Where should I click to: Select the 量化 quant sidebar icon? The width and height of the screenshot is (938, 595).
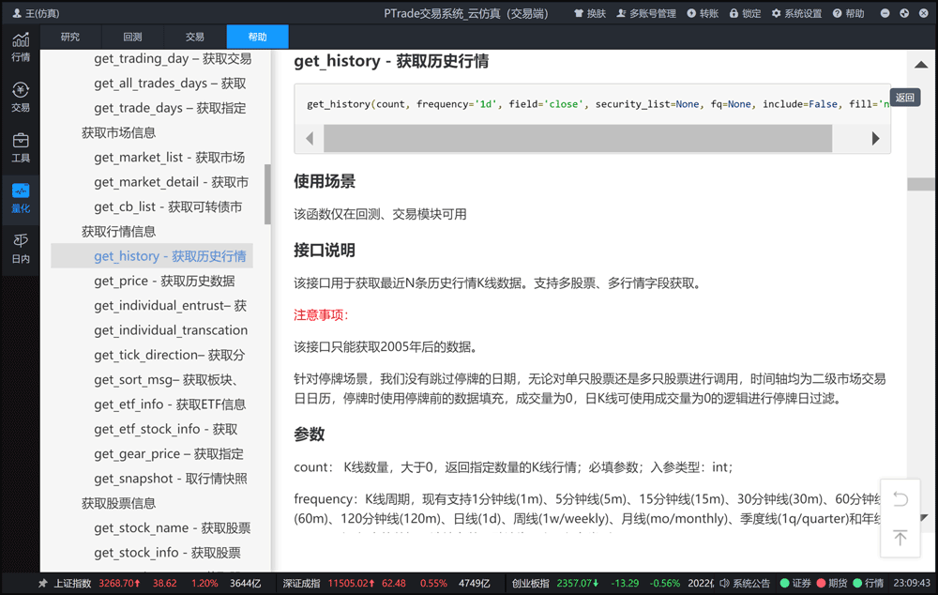21,198
